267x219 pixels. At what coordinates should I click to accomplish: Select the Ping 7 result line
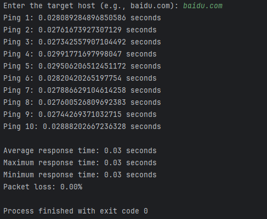click(82, 91)
